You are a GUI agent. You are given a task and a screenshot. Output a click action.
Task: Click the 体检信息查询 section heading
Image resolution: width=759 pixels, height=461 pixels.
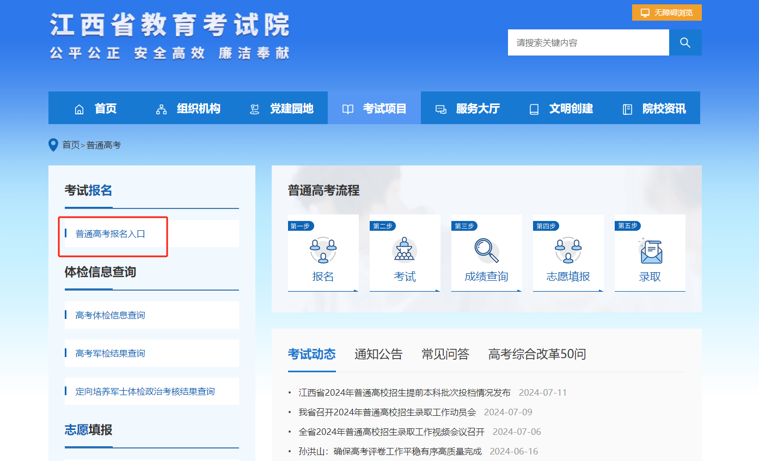click(x=100, y=272)
